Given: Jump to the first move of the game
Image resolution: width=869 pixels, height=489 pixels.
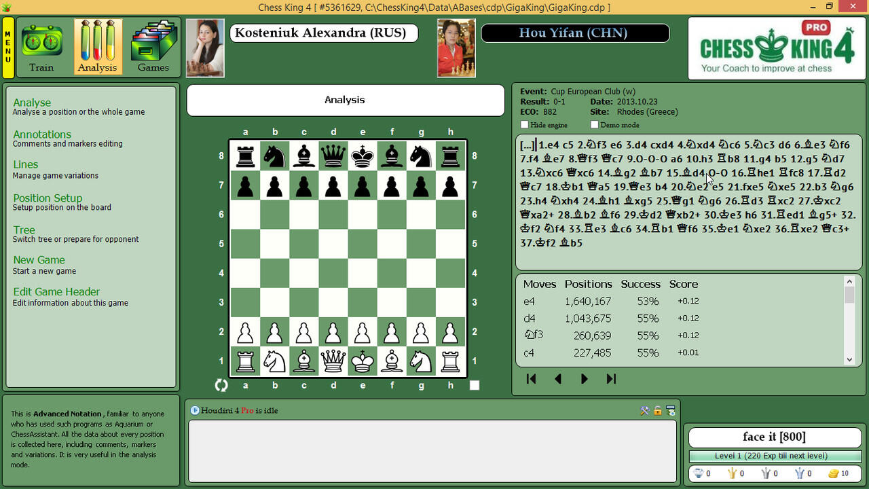Looking at the screenshot, I should coord(532,379).
